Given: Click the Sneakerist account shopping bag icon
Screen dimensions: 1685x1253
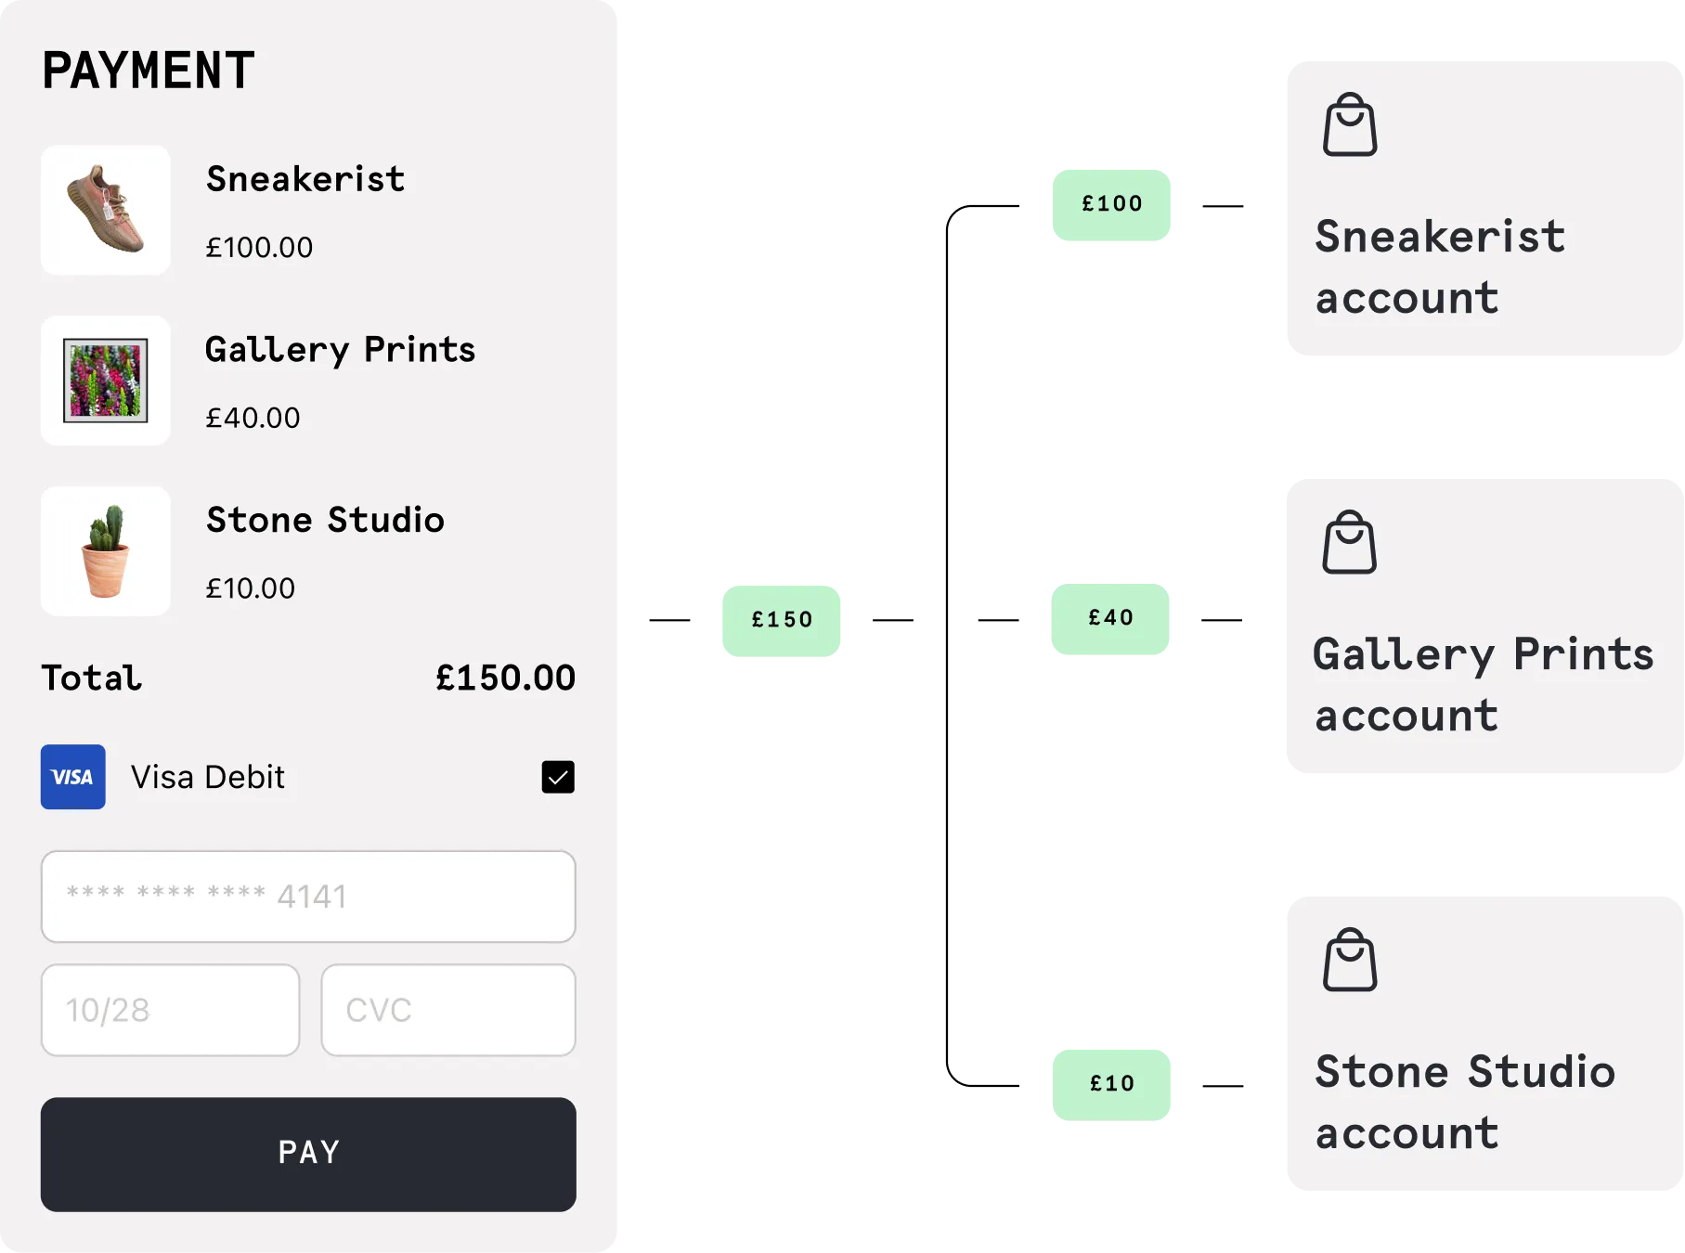Looking at the screenshot, I should (1349, 124).
